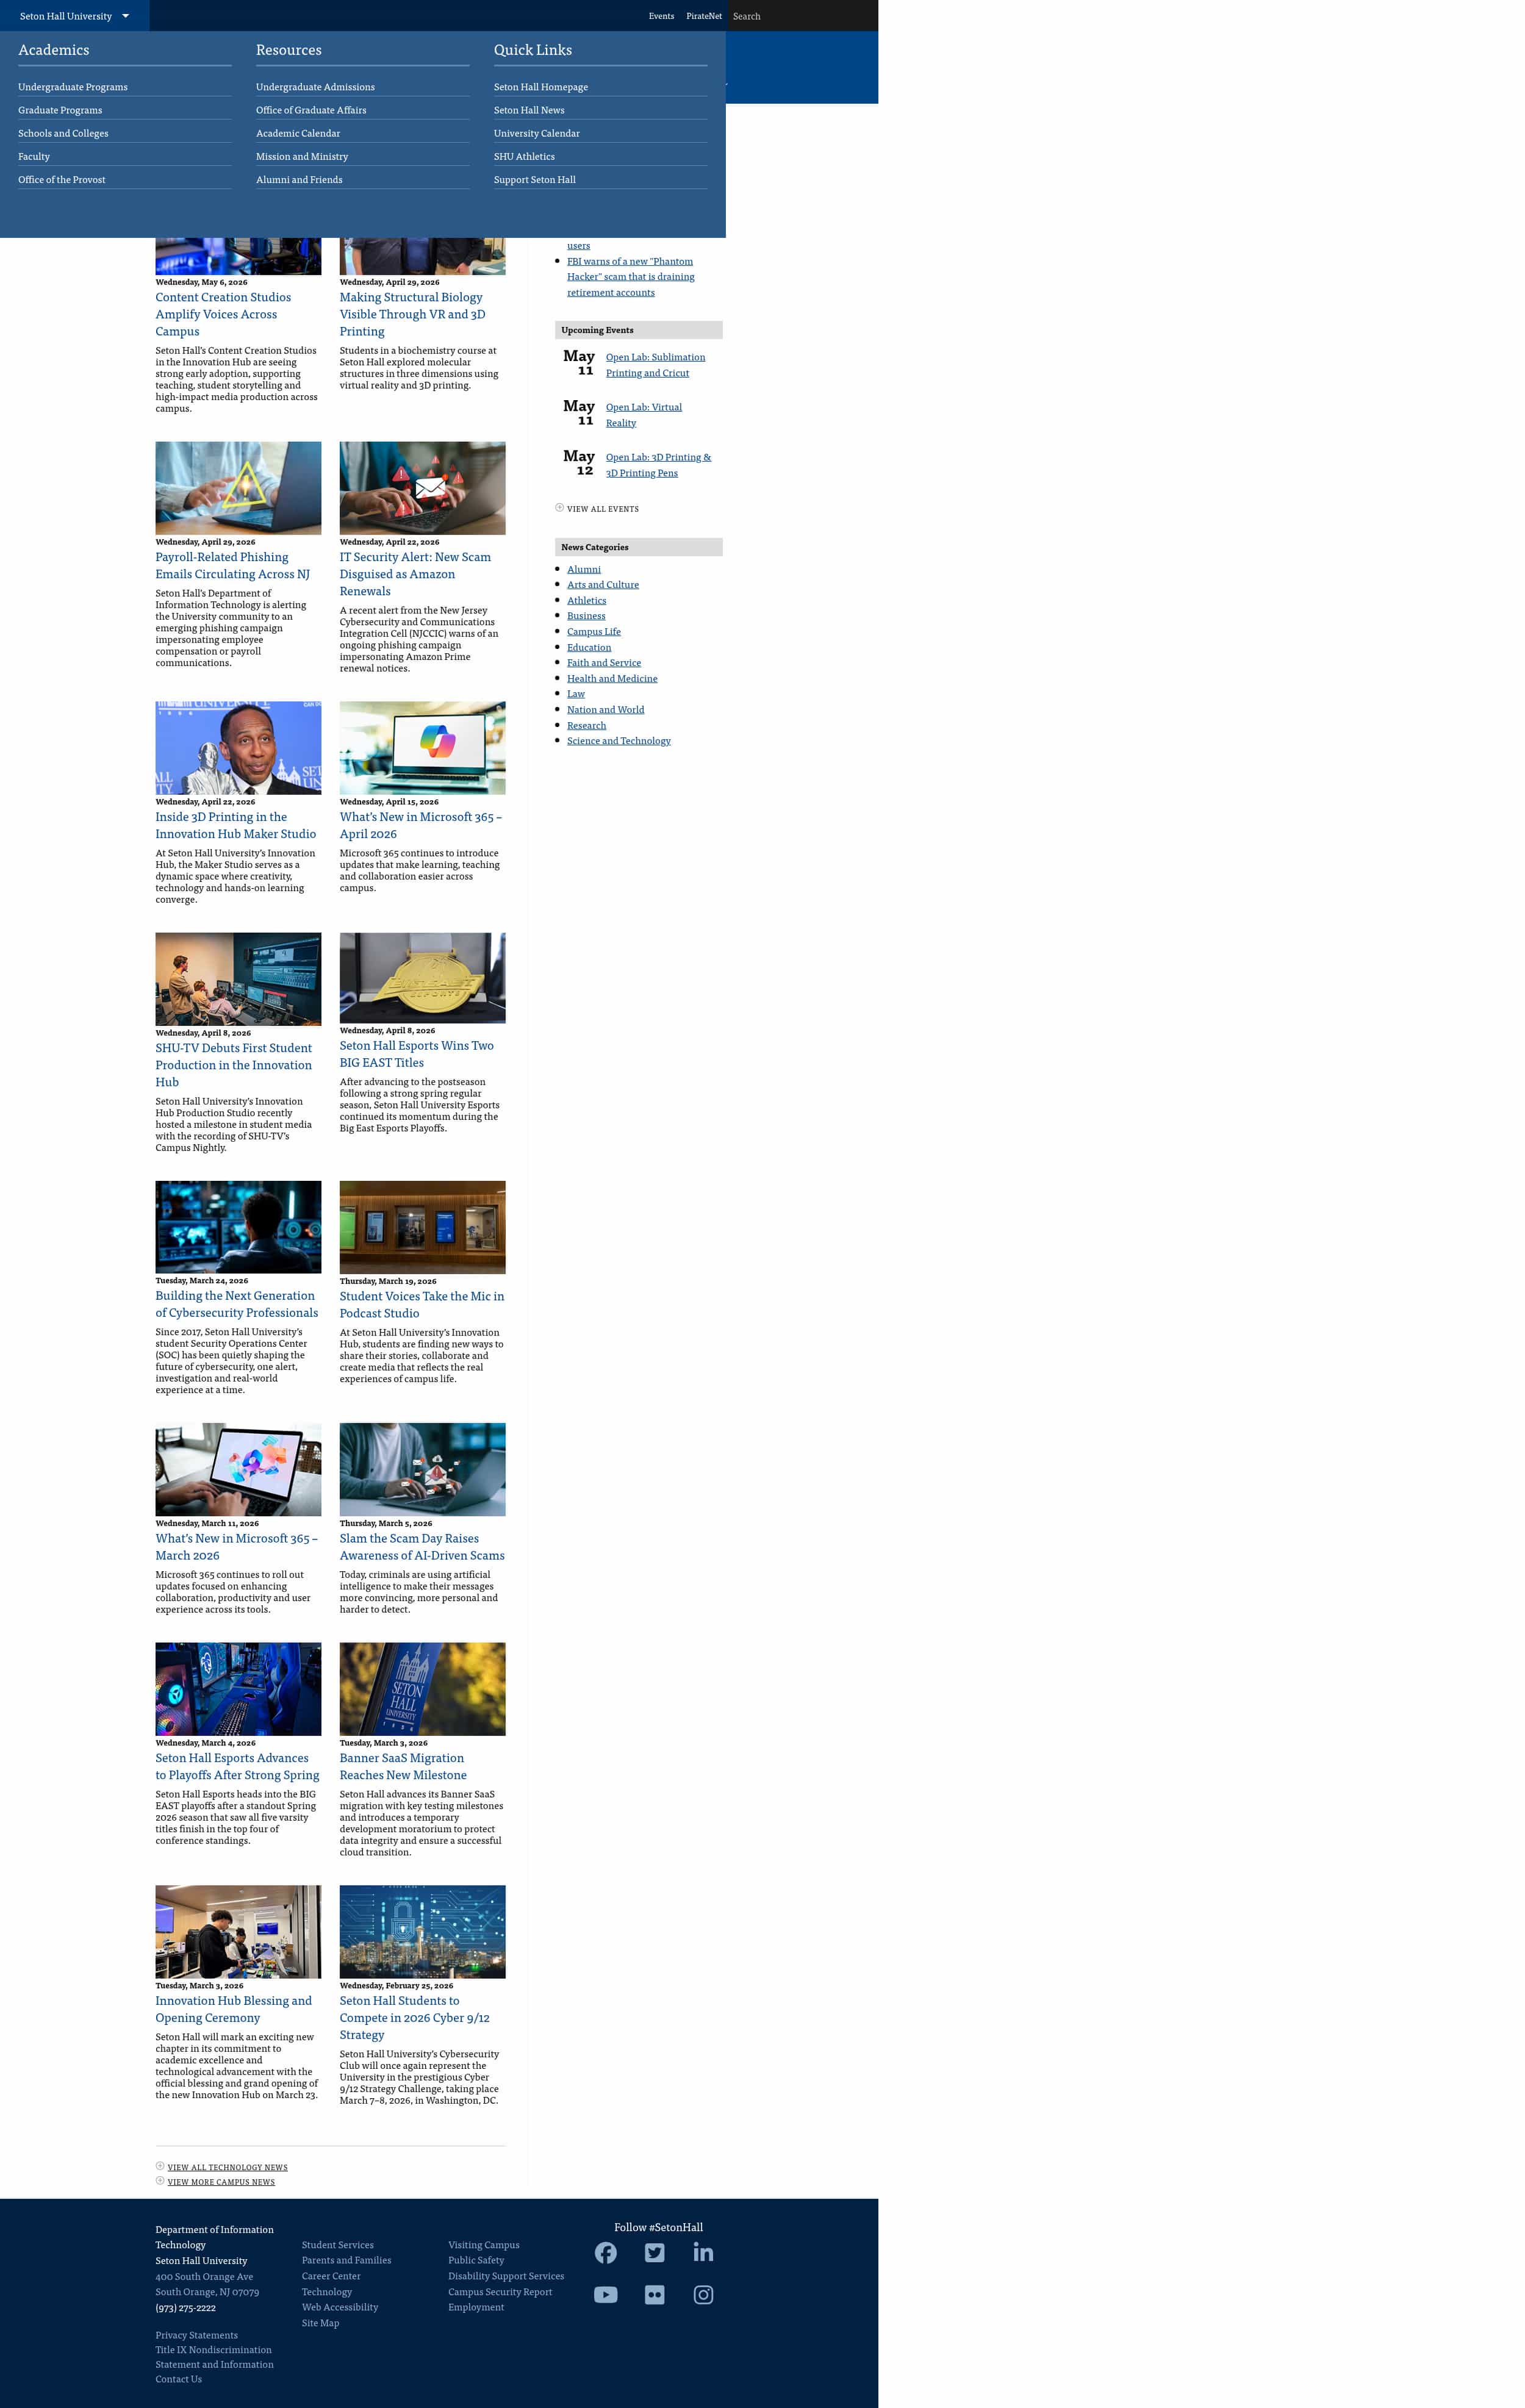Open Payroll-Related Phishing Emails article
Viewport: 1525px width, 2408px height.
click(x=232, y=566)
